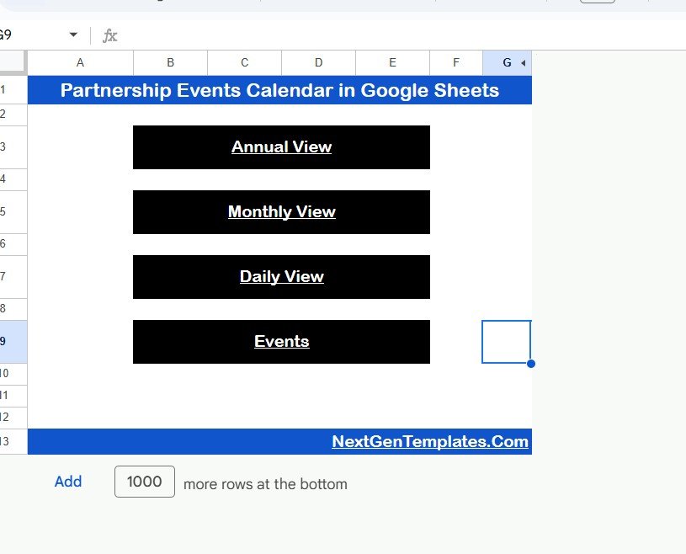Click the blue fill handle on cell G9
The height and width of the screenshot is (554, 686).
tap(530, 363)
